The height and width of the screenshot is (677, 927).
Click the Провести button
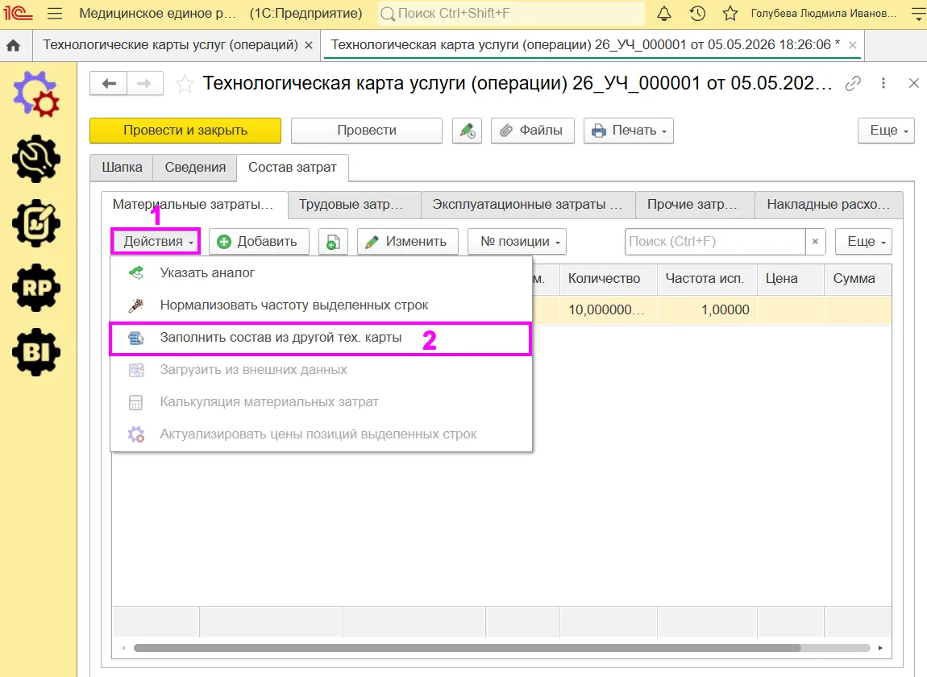367,131
